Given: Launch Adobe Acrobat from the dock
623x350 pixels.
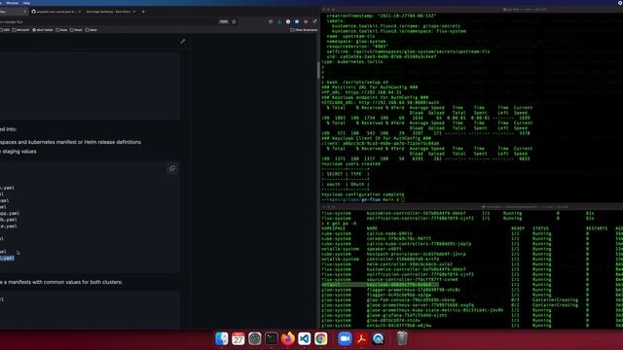Looking at the screenshot, I should pyautogui.click(x=361, y=338).
